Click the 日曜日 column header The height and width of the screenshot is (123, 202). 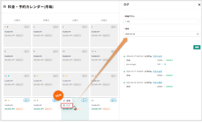17,20
